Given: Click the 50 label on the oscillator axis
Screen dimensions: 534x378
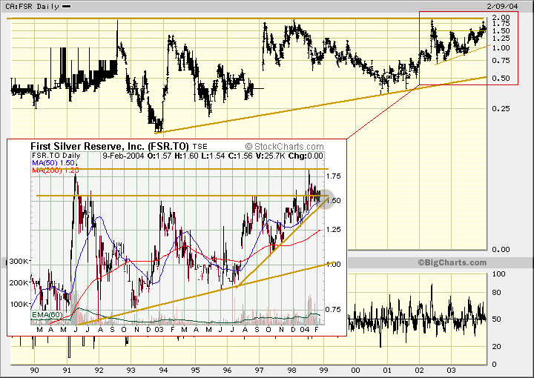Looking at the screenshot, I should [496, 319].
